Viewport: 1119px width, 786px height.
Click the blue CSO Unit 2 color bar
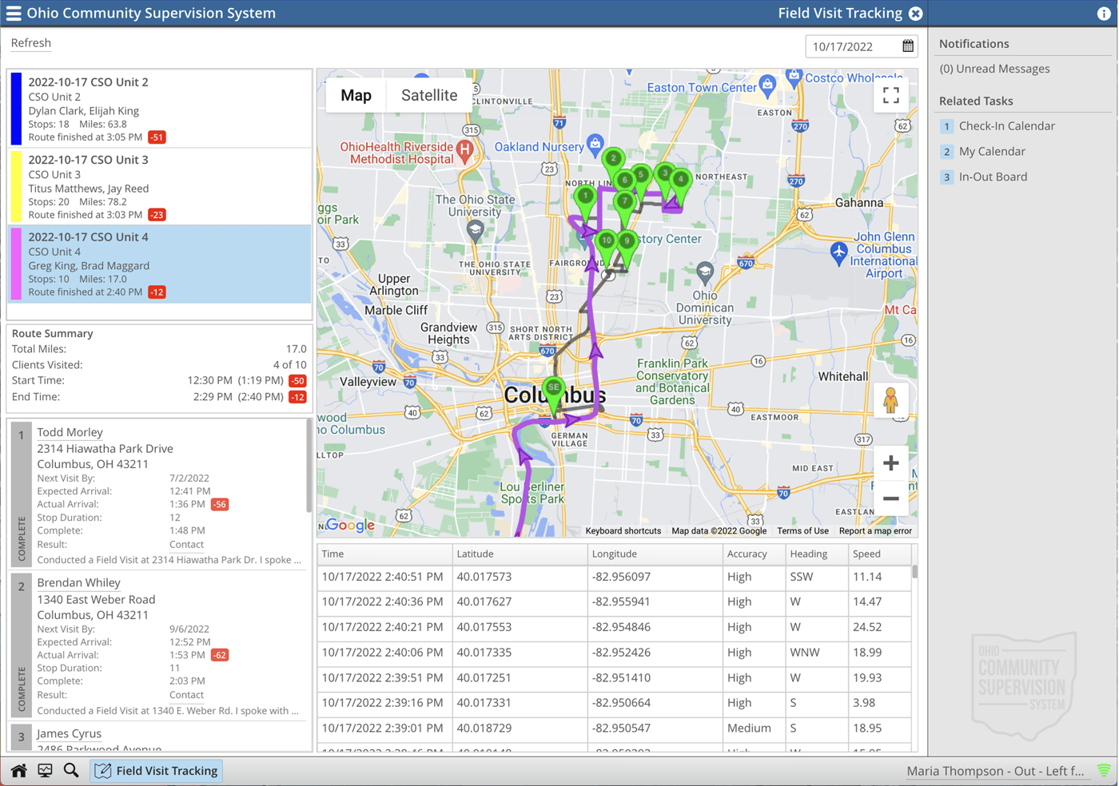click(x=16, y=109)
